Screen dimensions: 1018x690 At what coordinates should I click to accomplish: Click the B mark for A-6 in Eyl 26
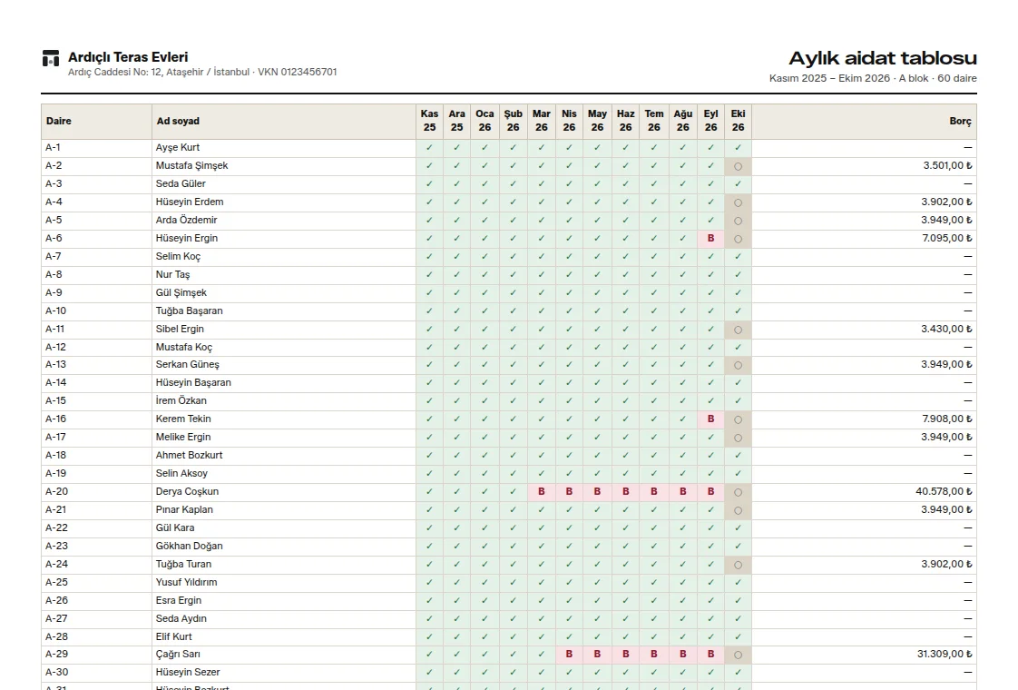[711, 239]
